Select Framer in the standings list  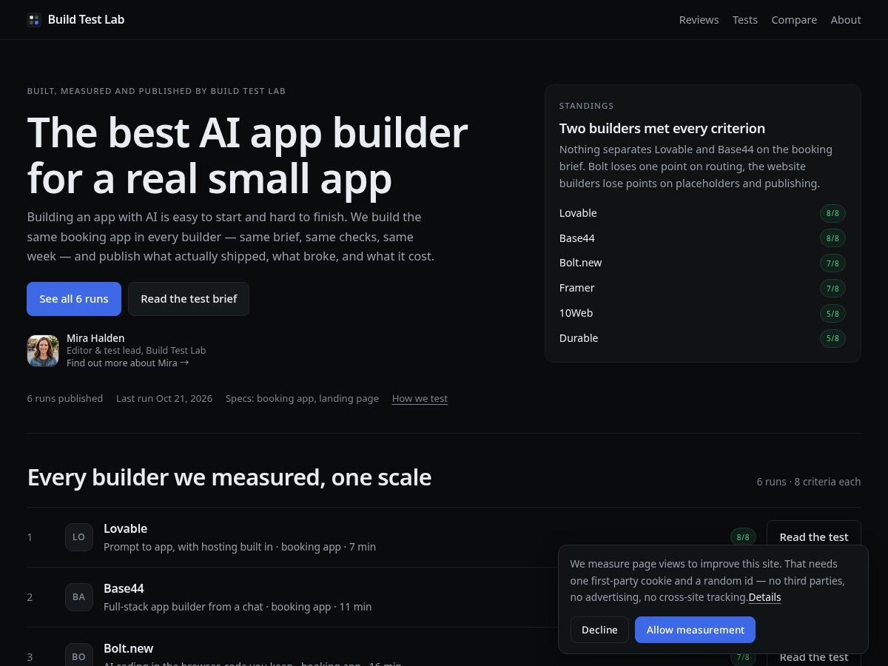577,288
